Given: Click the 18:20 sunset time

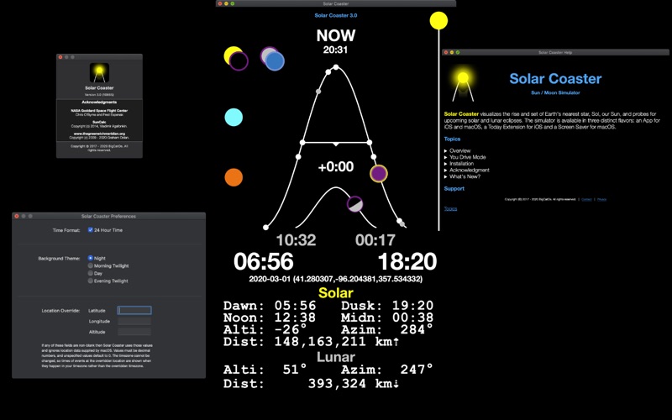Looking at the screenshot, I should 407,261.
